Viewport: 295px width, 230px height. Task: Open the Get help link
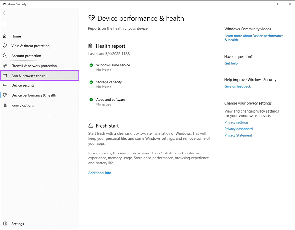(x=231, y=63)
